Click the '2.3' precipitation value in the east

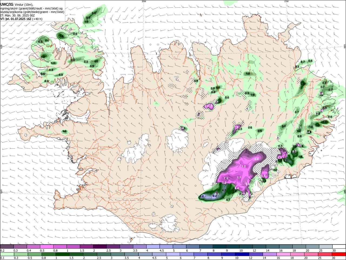(x=325, y=122)
